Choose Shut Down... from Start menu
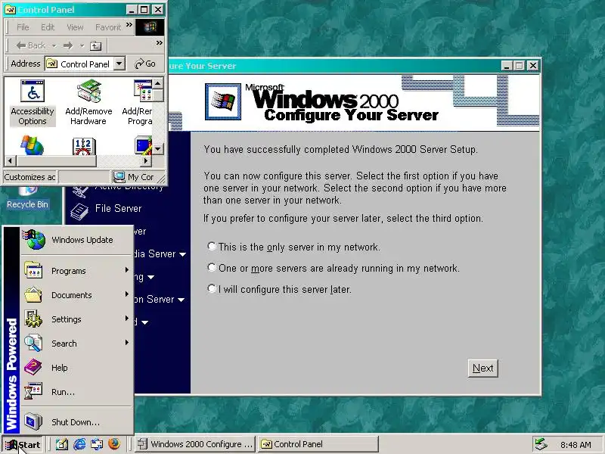Screen dimensions: 605x454 (x=74, y=421)
